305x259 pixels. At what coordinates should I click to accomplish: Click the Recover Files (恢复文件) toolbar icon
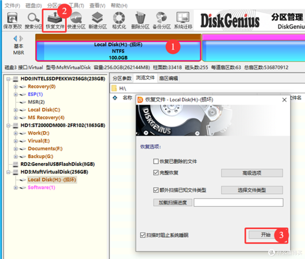pyautogui.click(x=55, y=20)
